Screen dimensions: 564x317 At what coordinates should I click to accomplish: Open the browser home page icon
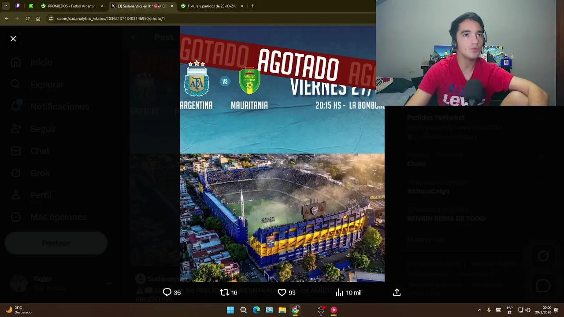[38, 18]
